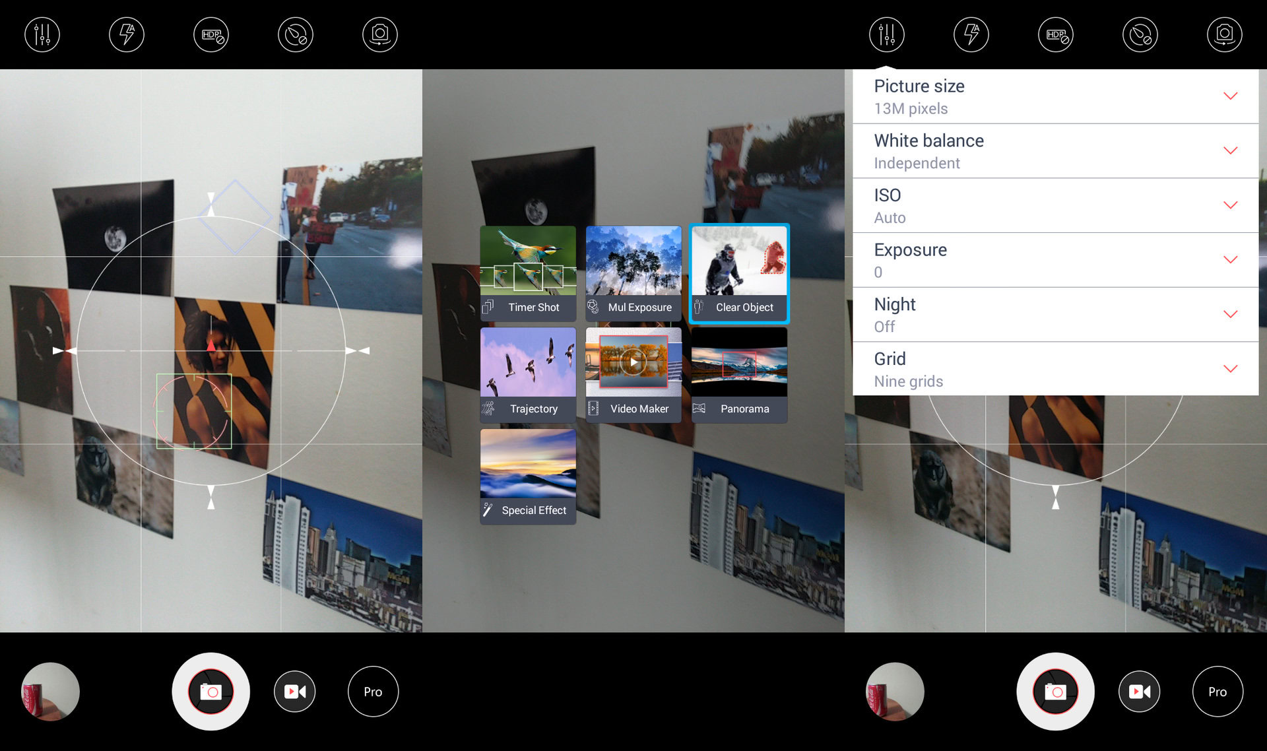
Task: Open the Exposure setting chevron
Action: coord(1230,260)
